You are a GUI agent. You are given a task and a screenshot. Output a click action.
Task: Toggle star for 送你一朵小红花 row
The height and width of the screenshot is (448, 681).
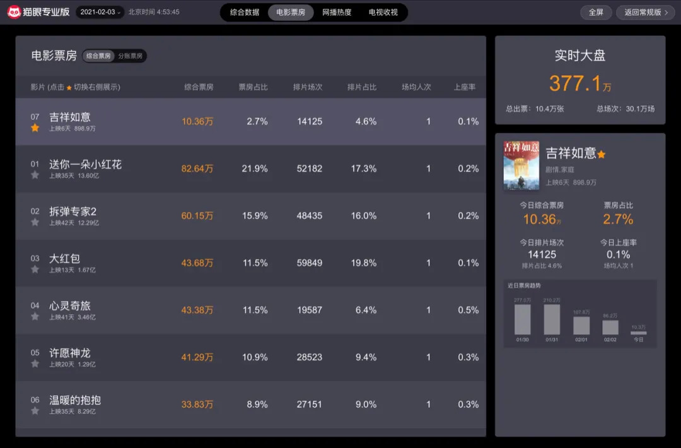pos(35,175)
